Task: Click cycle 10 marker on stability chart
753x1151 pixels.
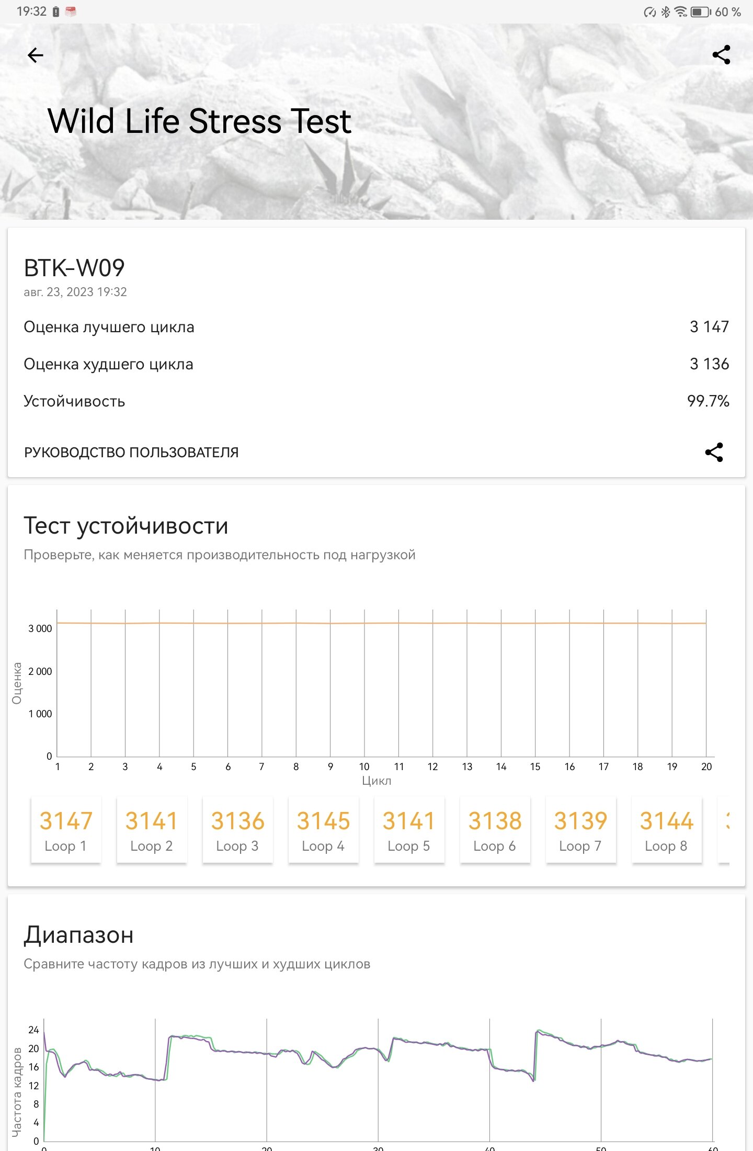Action: [364, 766]
